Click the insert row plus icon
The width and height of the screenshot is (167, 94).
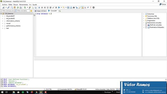tap(47, 8)
